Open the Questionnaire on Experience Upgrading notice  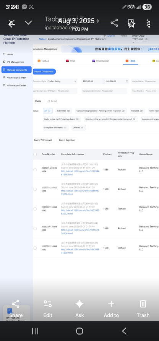coord(76,39)
